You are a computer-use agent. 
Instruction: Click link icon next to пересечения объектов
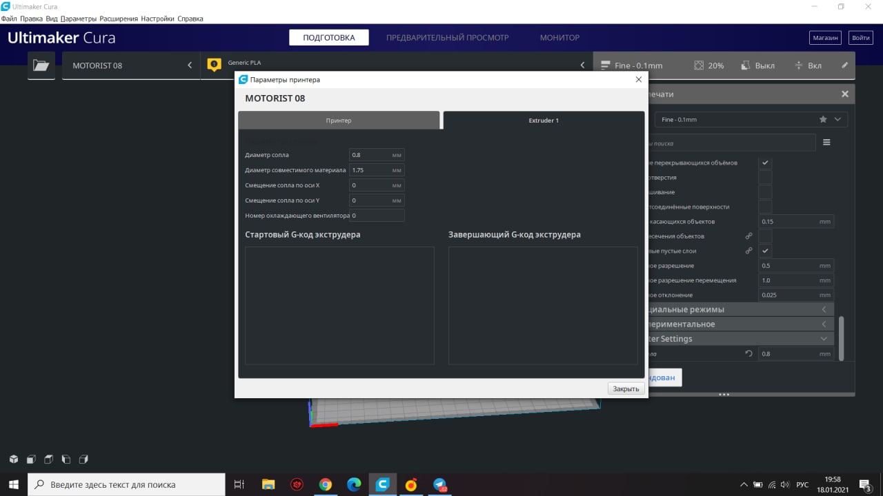749,236
